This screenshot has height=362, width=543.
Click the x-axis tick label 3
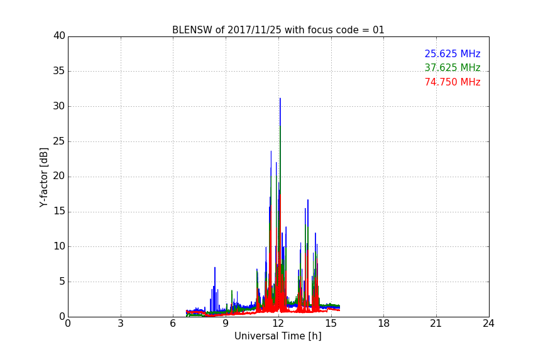(x=121, y=324)
